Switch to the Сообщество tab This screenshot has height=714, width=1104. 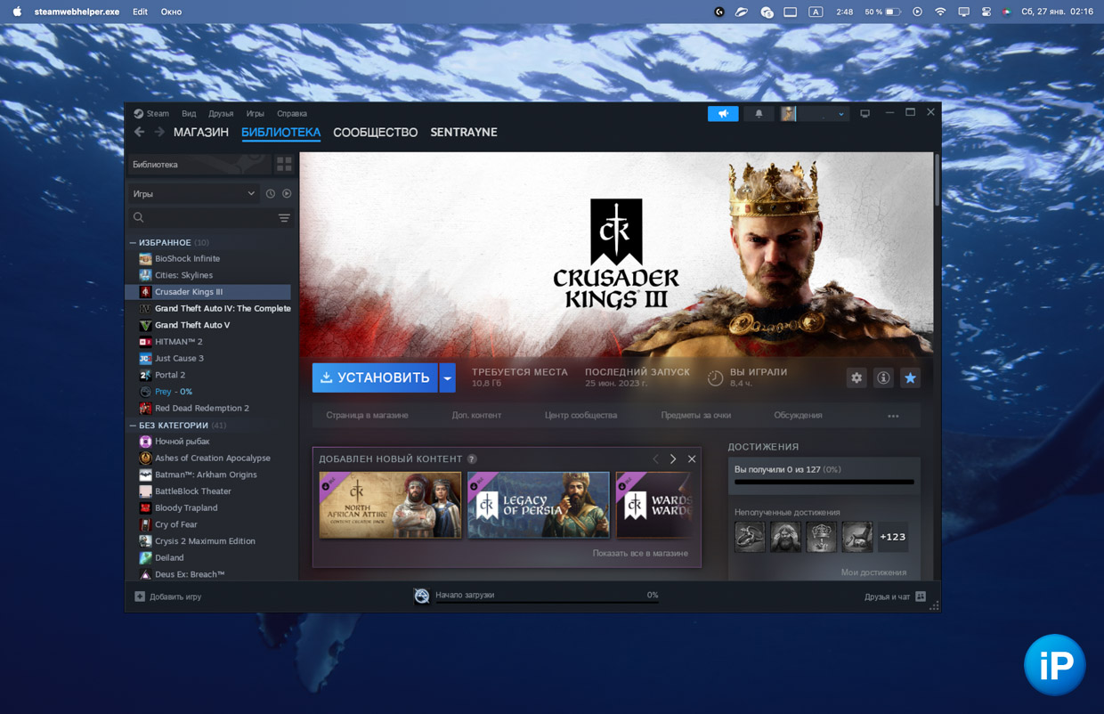tap(375, 132)
